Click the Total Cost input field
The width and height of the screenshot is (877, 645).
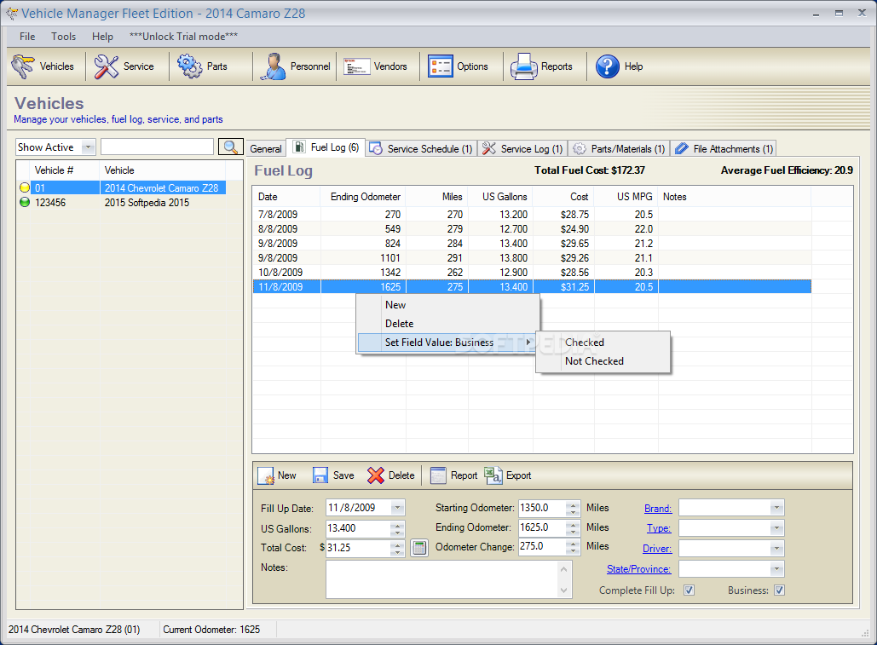[x=359, y=548]
